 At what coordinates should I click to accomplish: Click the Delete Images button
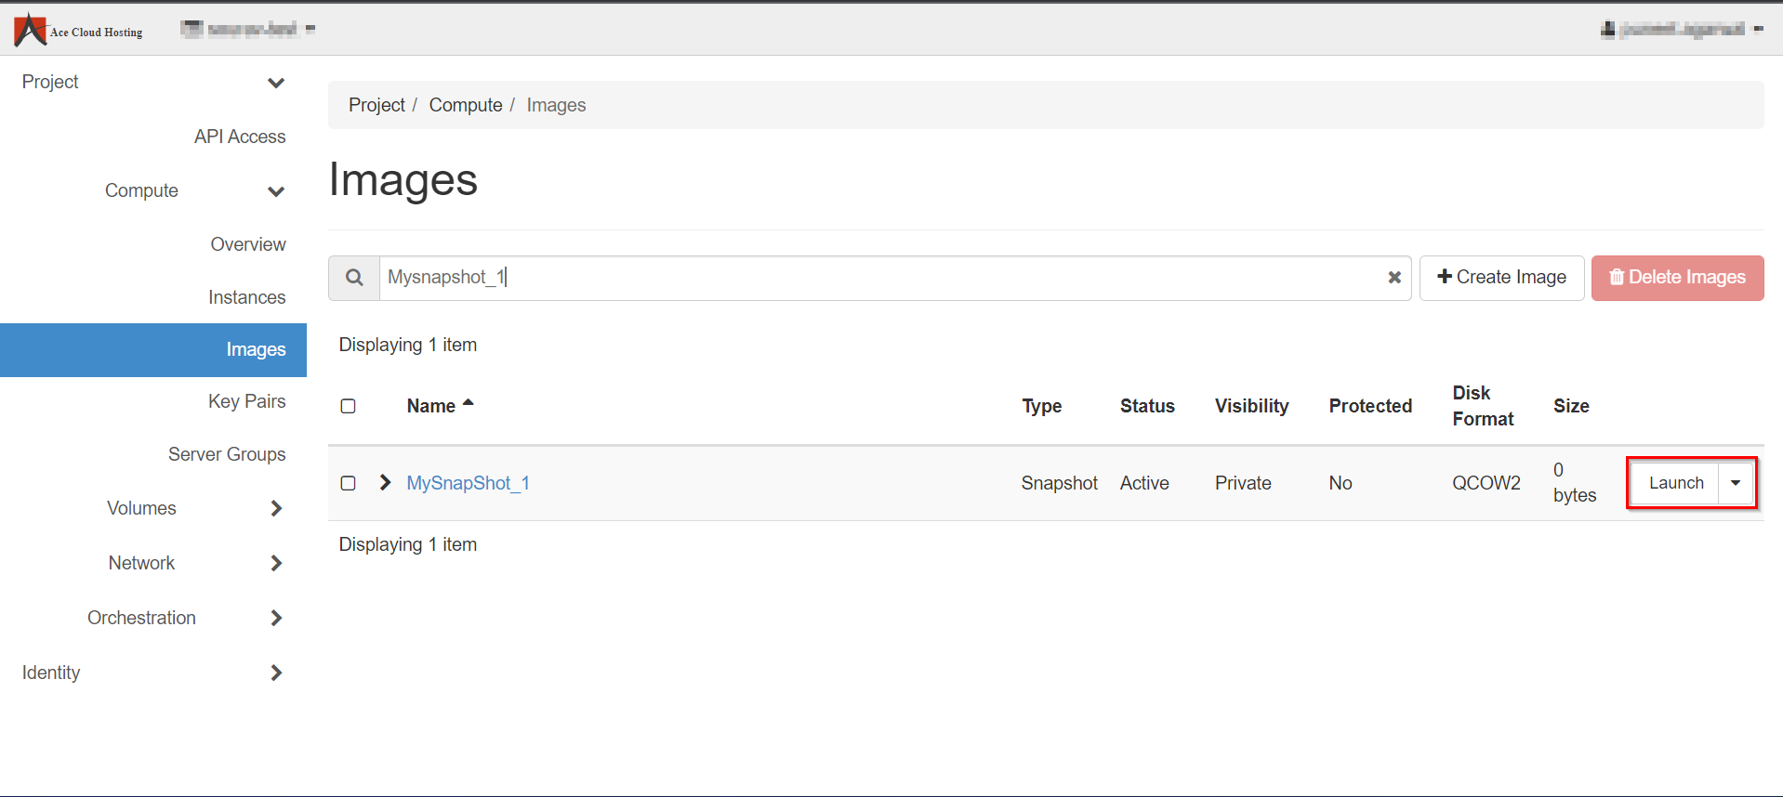pyautogui.click(x=1678, y=278)
